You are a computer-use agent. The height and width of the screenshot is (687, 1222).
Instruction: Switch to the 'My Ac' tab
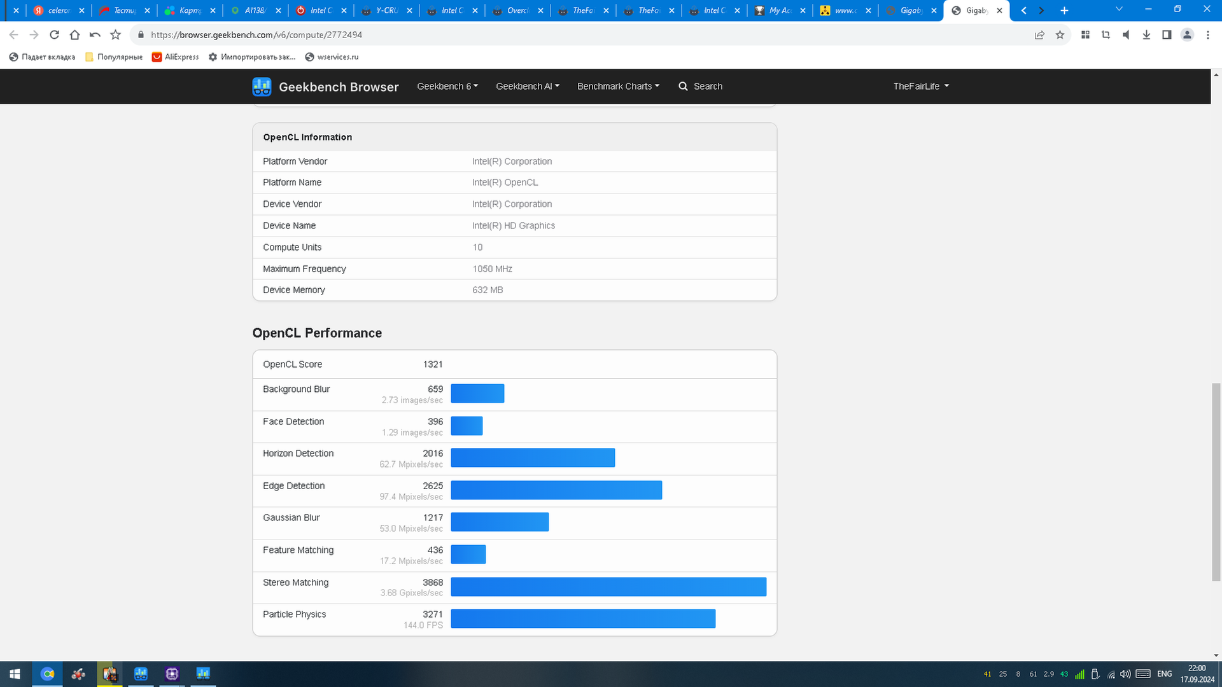pyautogui.click(x=779, y=10)
